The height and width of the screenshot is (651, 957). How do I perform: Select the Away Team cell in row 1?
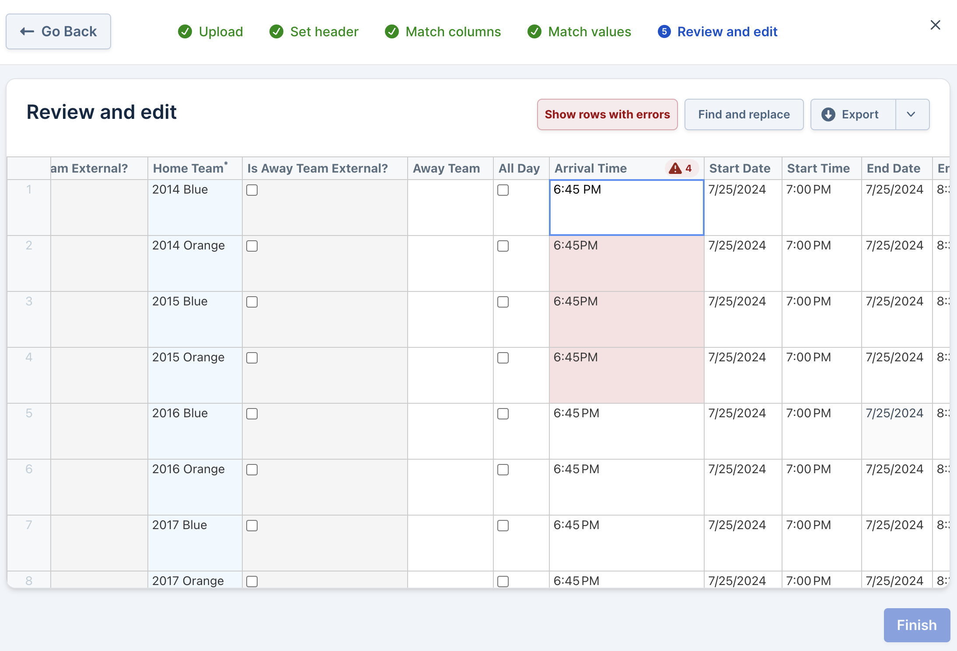click(x=450, y=208)
